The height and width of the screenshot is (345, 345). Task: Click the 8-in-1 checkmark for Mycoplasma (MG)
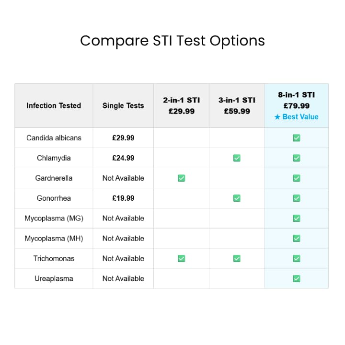click(297, 218)
